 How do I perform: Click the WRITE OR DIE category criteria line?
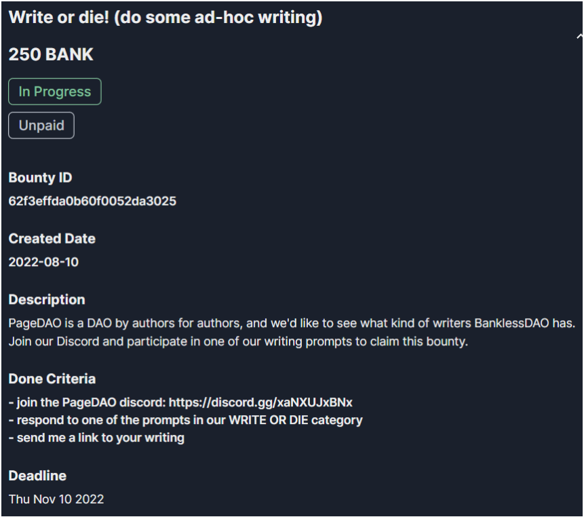click(x=185, y=420)
